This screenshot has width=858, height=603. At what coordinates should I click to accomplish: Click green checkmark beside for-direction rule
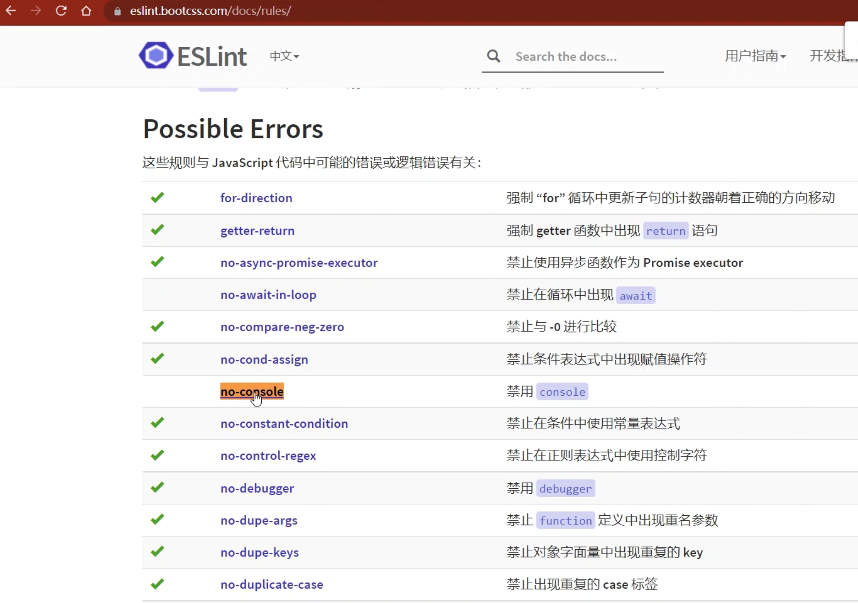pyautogui.click(x=157, y=197)
